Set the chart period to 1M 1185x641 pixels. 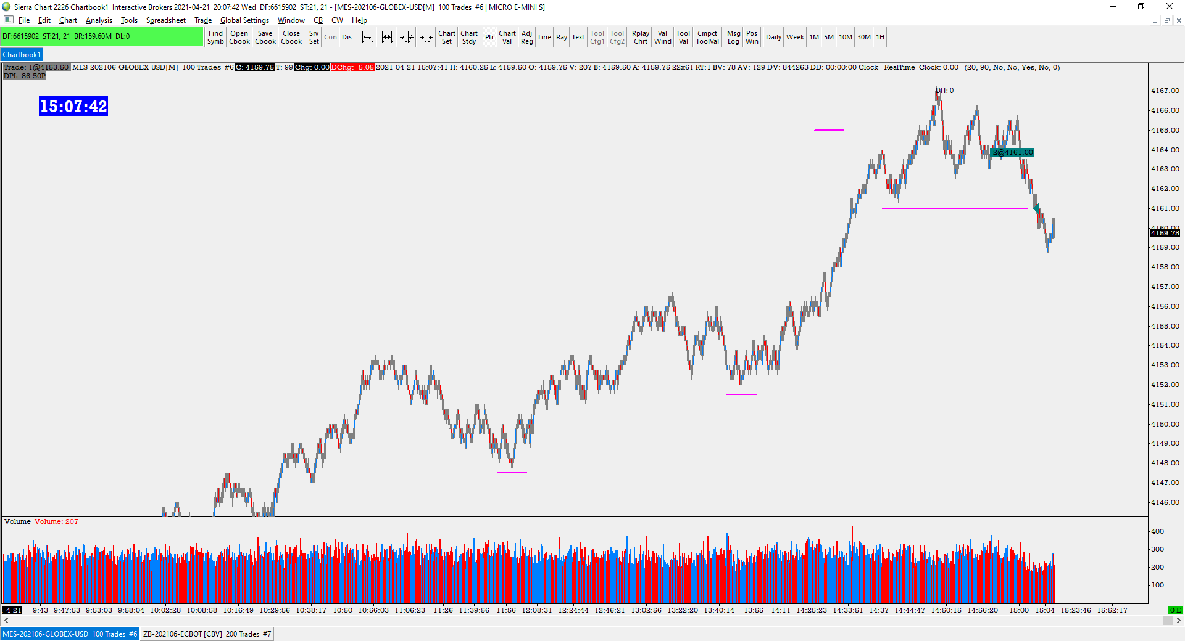click(x=814, y=37)
